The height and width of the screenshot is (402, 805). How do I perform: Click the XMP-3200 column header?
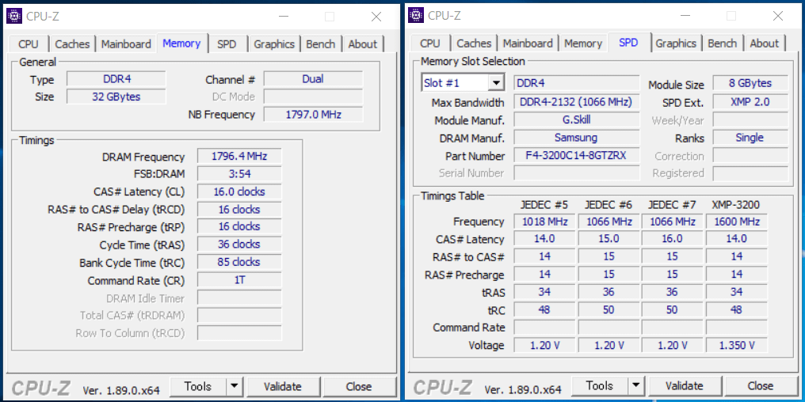pos(736,205)
